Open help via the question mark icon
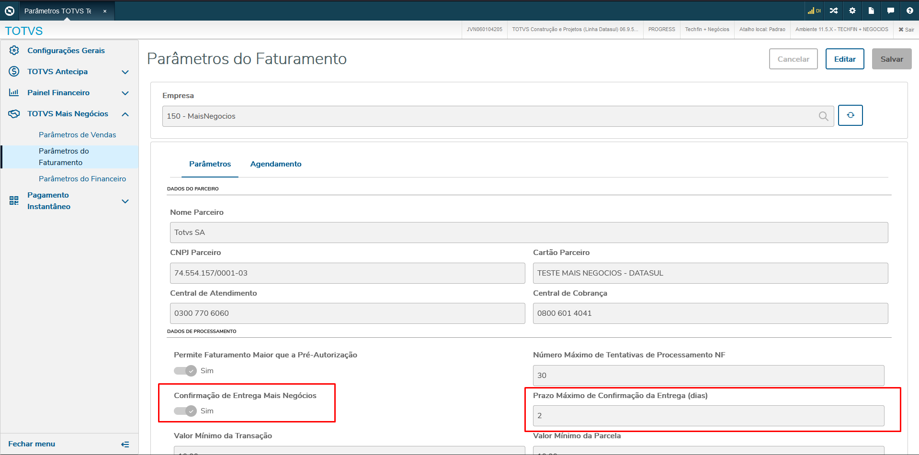The width and height of the screenshot is (919, 455). (910, 11)
